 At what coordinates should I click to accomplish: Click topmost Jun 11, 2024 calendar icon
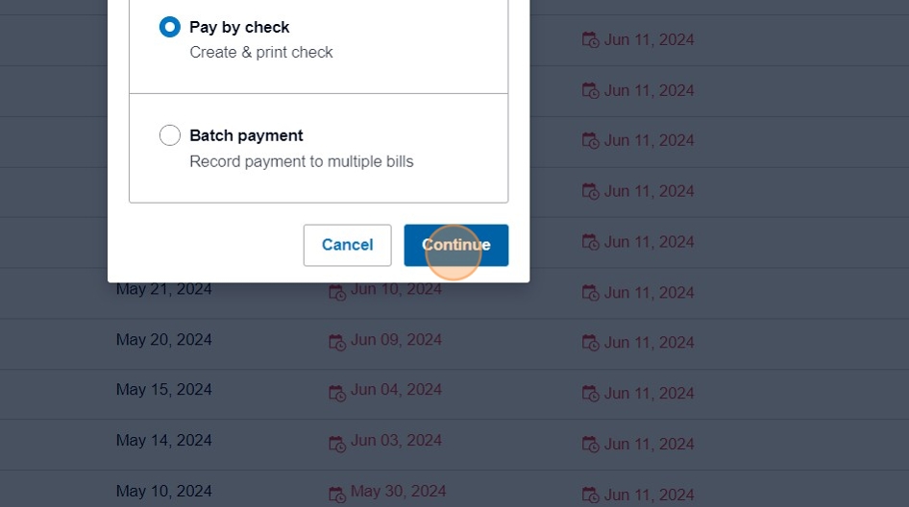(x=591, y=40)
